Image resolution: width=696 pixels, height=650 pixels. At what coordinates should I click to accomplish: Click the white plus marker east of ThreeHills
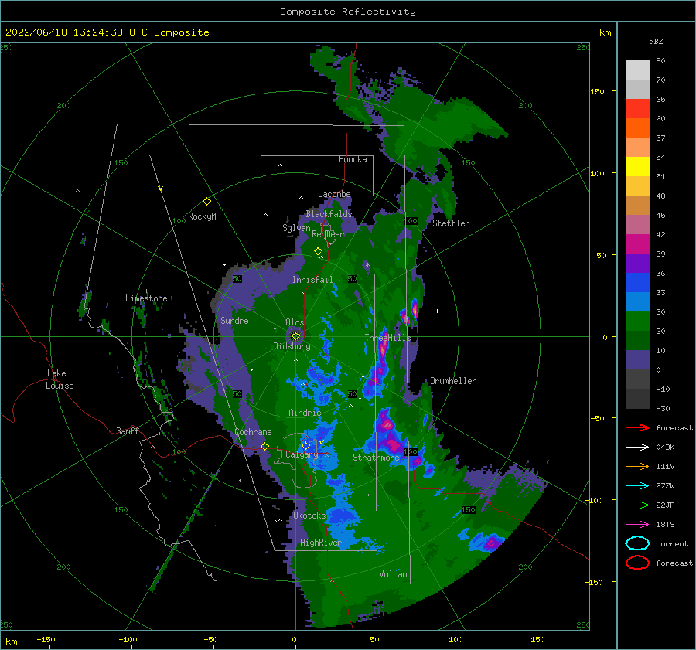pyautogui.click(x=437, y=311)
